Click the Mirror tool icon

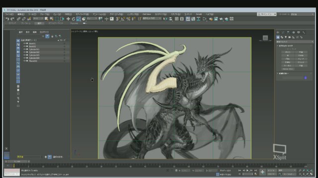(165, 19)
